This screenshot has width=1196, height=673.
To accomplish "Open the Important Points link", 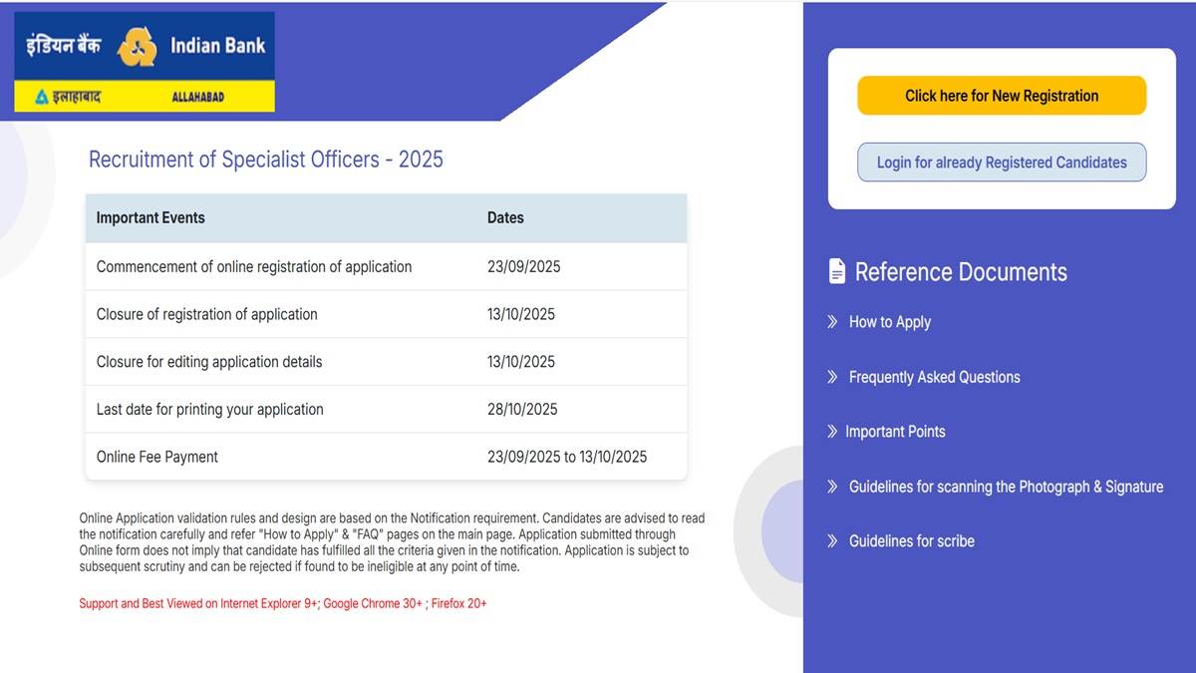I will (895, 432).
